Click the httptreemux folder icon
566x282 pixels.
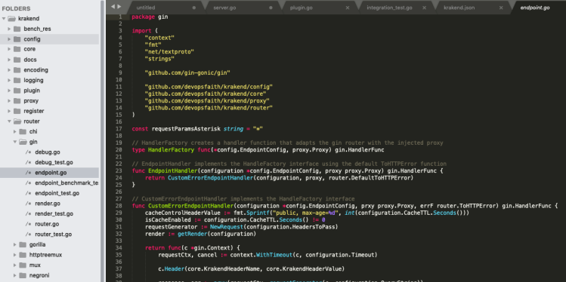[x=23, y=255]
